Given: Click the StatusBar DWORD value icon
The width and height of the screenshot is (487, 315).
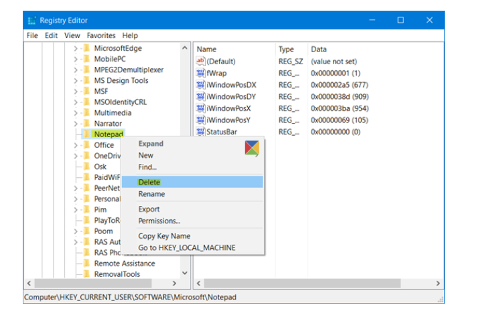Looking at the screenshot, I should click(x=201, y=132).
